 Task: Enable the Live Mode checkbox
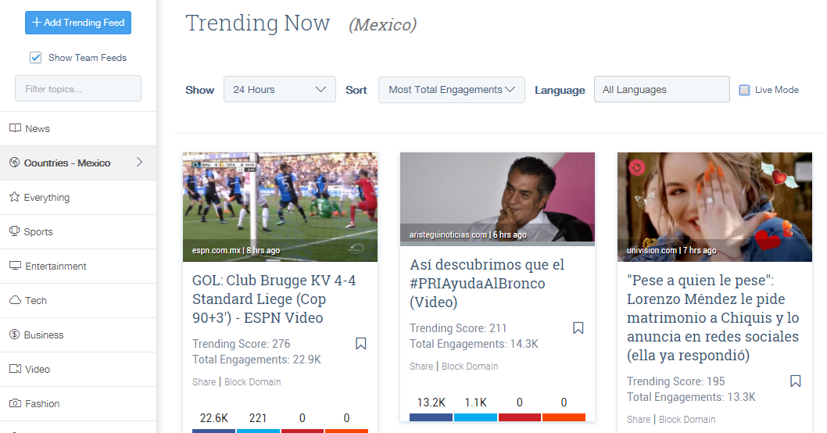point(744,90)
